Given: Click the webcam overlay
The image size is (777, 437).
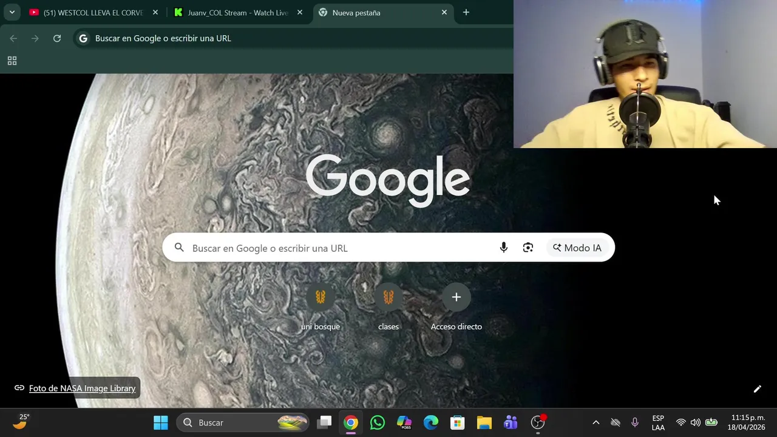Looking at the screenshot, I should pos(645,74).
